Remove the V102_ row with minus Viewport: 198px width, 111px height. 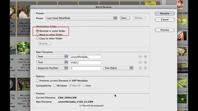[x=140, y=62]
